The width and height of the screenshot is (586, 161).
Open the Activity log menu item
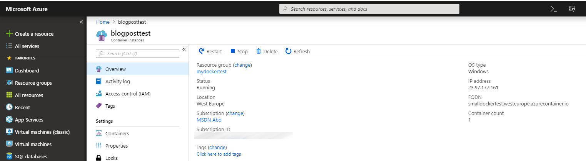tap(138, 81)
